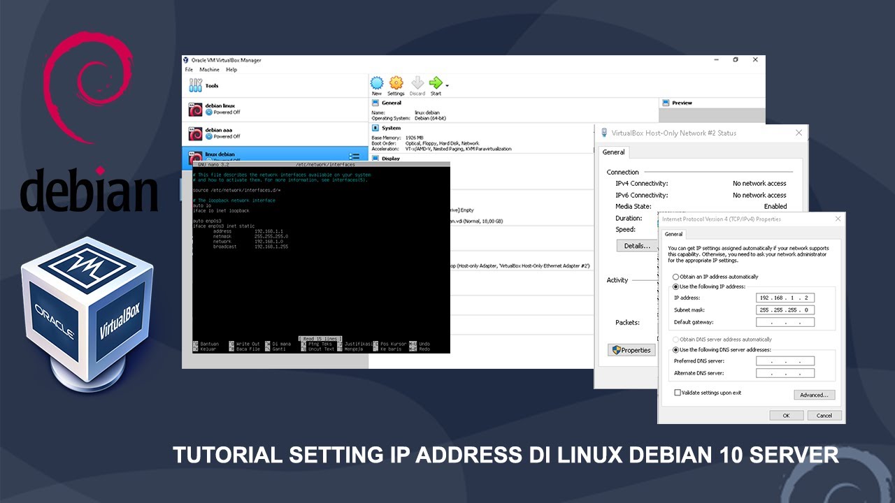Click the debian linux VM icon
This screenshot has height=503, width=895.
coord(196,109)
